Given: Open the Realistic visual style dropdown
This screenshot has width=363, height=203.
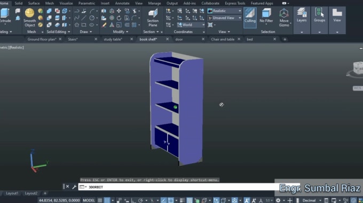Looking at the screenshot, I should [x=224, y=11].
